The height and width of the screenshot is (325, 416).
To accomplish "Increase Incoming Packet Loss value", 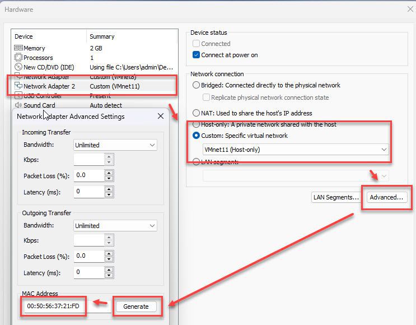I will [109, 173].
